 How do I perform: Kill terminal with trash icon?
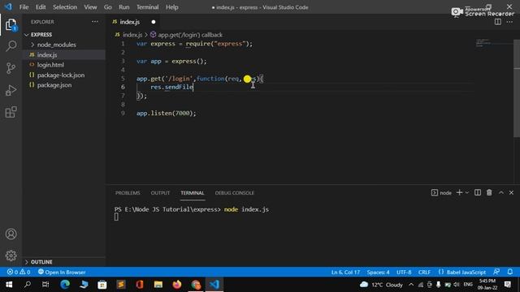point(489,193)
